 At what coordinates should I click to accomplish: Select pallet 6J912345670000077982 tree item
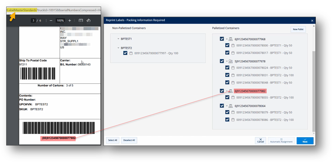(250, 91)
